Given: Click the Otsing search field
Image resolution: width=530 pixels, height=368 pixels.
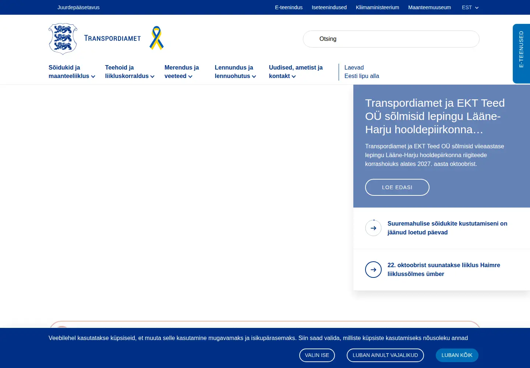Looking at the screenshot, I should point(391,39).
